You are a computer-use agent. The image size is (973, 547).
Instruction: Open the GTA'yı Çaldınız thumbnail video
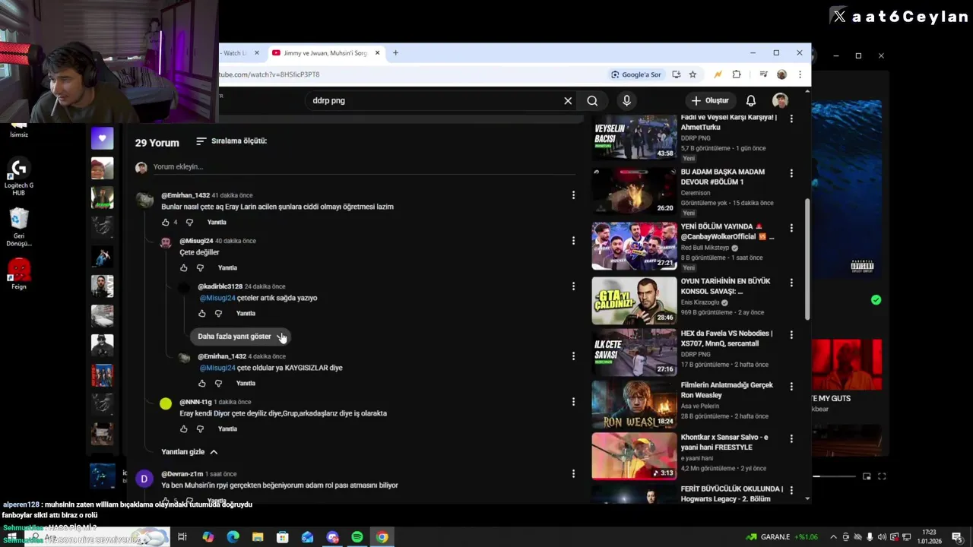[634, 301]
